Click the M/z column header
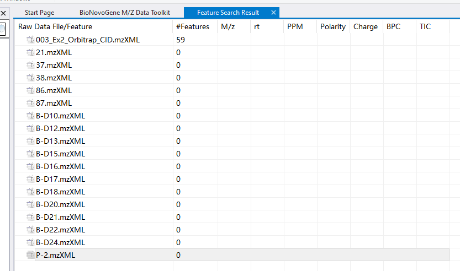This screenshot has width=460, height=271. pyautogui.click(x=234, y=26)
